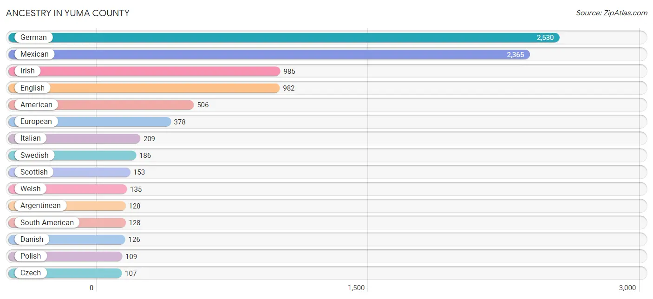This screenshot has height=299, width=653.
Task: Click the 2,365 value on Mexican bar
Action: (x=515, y=55)
